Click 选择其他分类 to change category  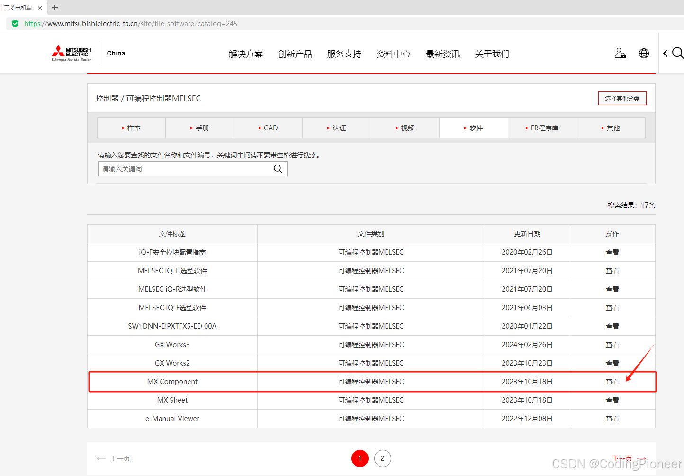622,98
